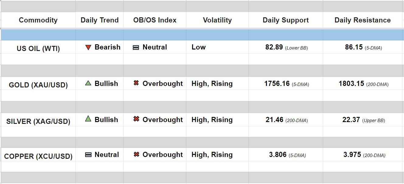Click the Daily Support column header
This screenshot has height=184, width=404.
point(285,20)
